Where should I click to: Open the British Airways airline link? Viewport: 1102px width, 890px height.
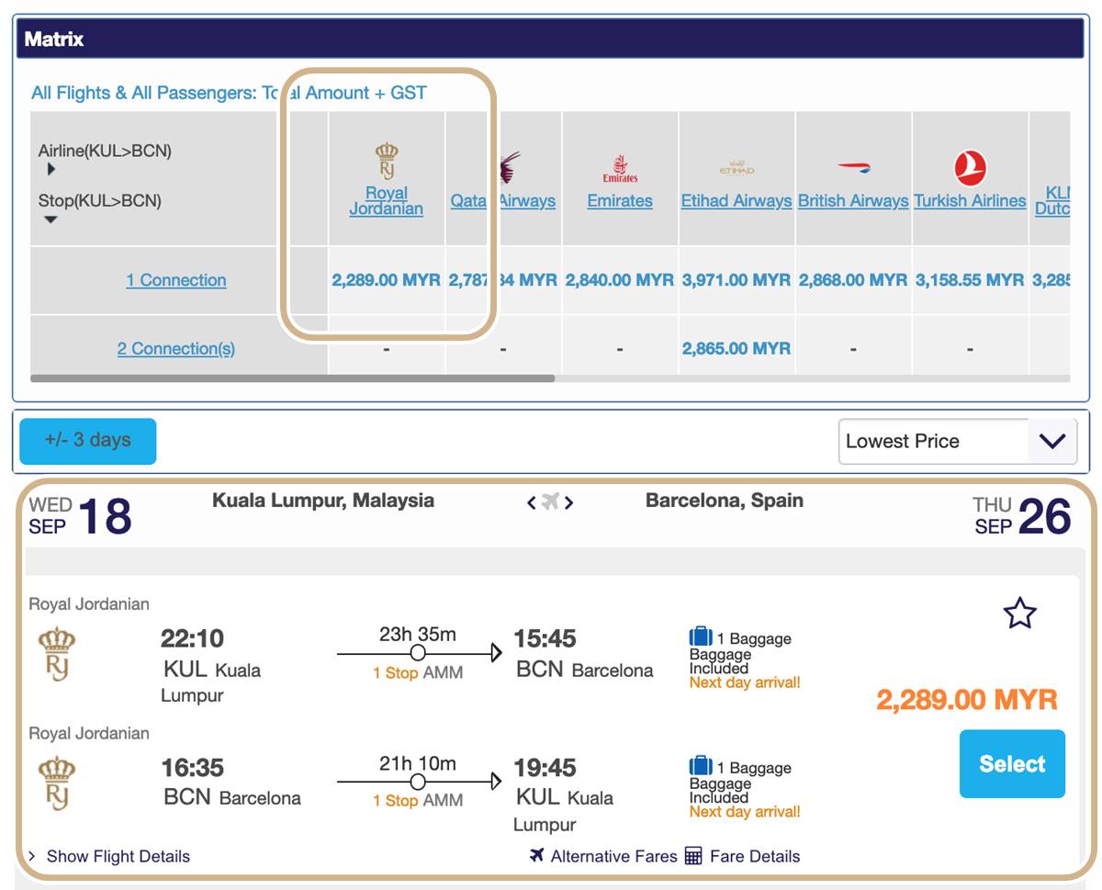pyautogui.click(x=853, y=200)
